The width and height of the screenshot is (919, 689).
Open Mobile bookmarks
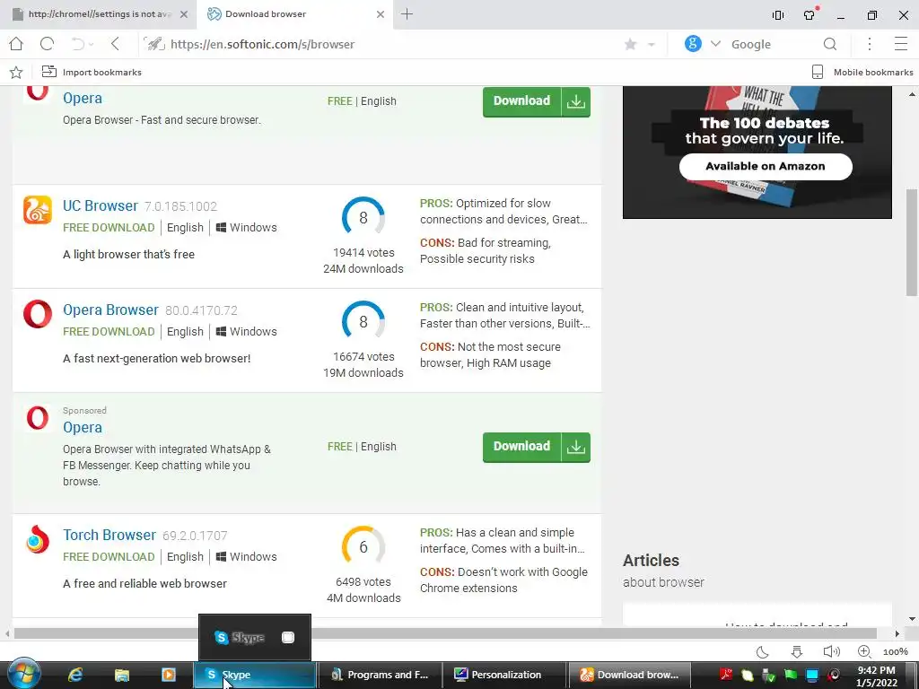coord(862,72)
